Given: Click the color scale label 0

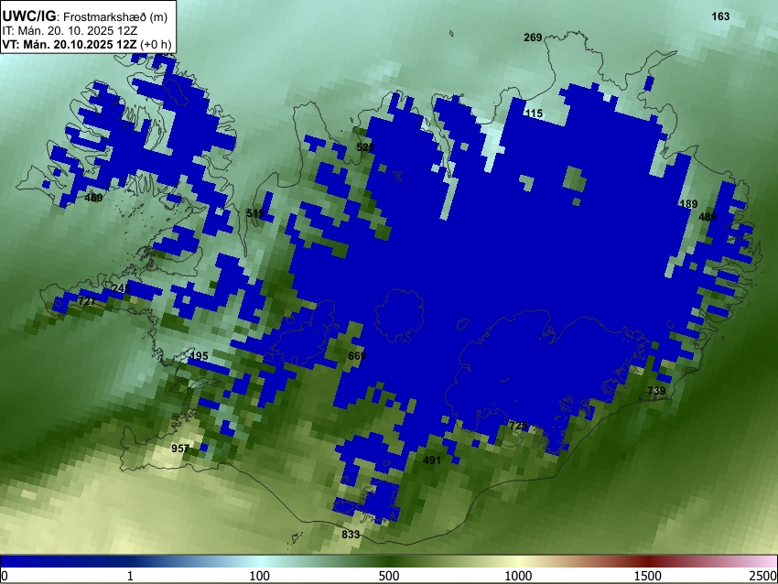Looking at the screenshot, I should (x=5, y=576).
